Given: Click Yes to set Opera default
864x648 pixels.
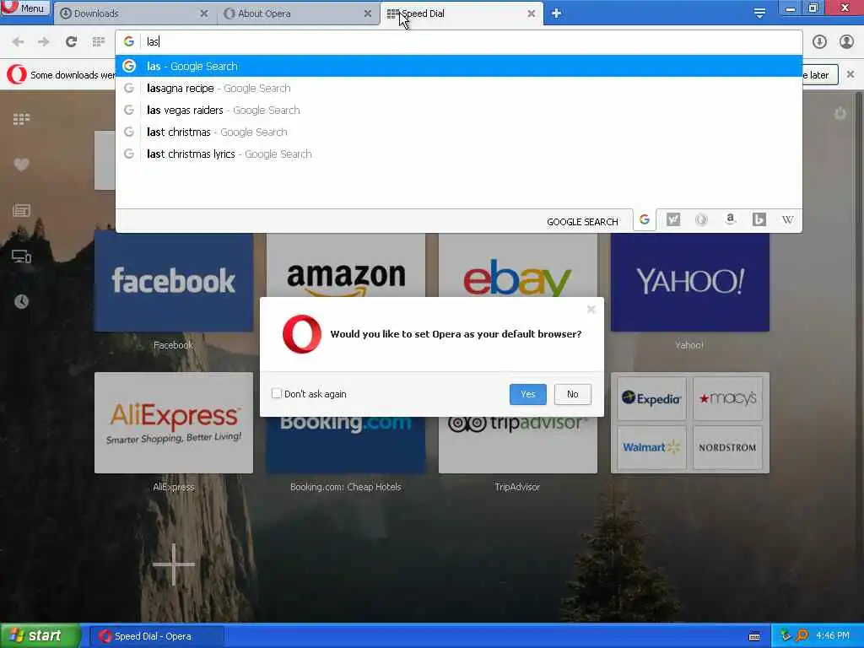Looking at the screenshot, I should 528,394.
